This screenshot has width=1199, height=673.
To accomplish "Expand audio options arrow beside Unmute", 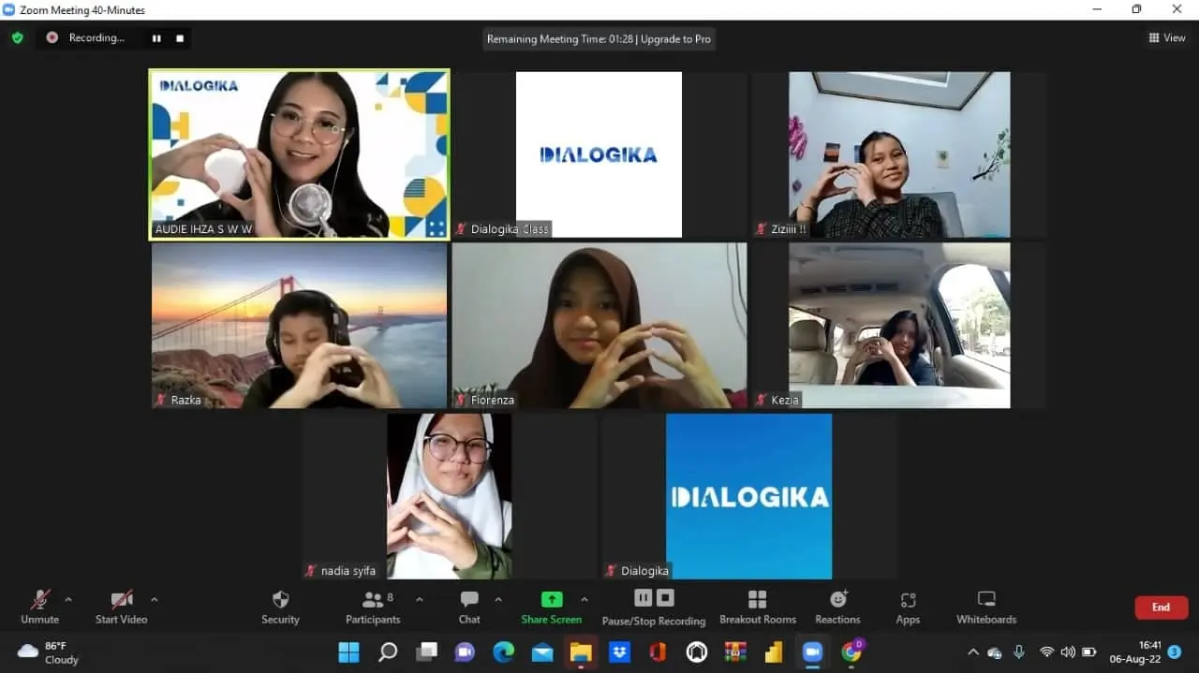I will (x=68, y=599).
